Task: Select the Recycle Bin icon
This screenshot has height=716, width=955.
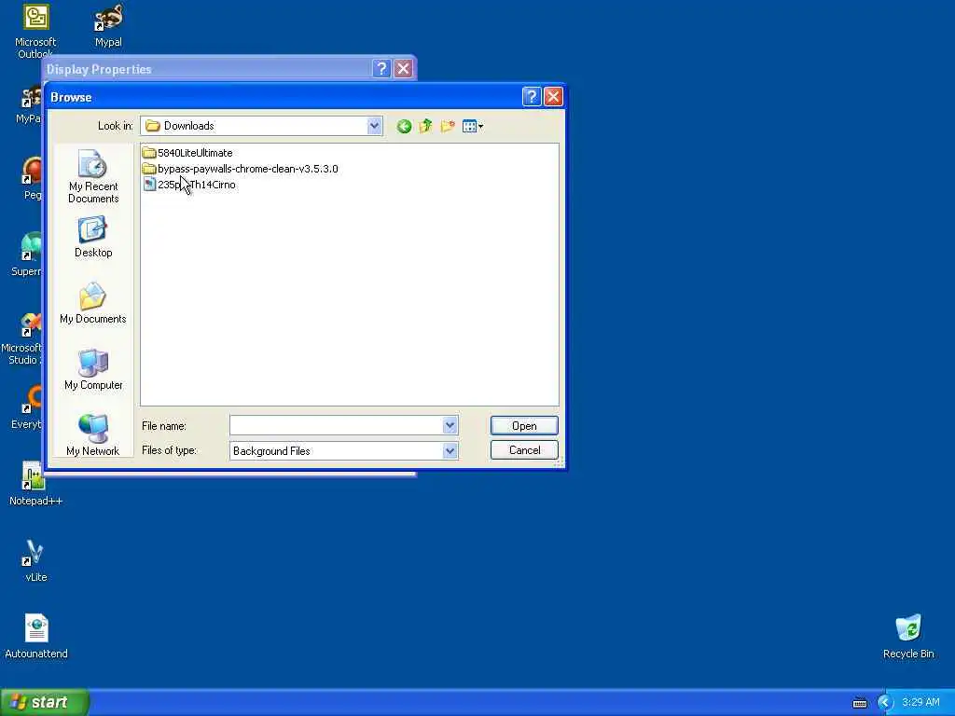Action: 908,636
